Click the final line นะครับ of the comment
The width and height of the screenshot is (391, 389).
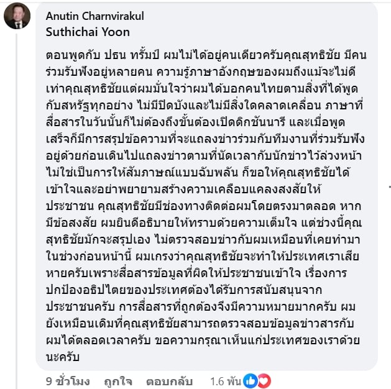(62, 358)
